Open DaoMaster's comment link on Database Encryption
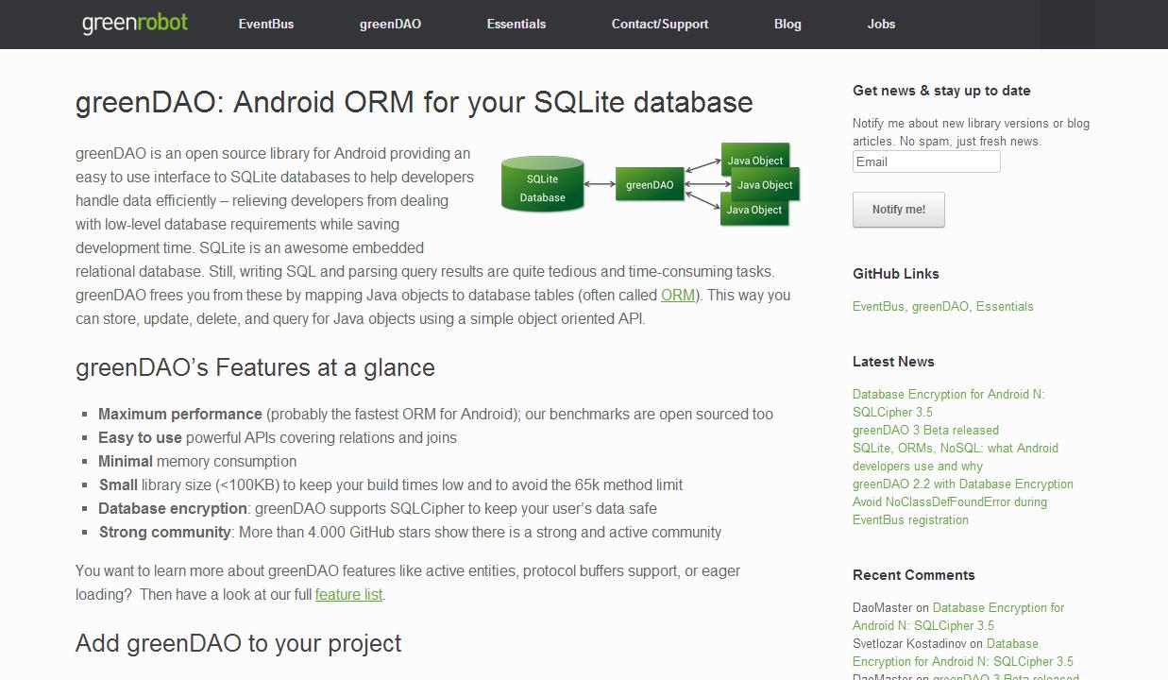This screenshot has width=1168, height=680. pos(958,616)
